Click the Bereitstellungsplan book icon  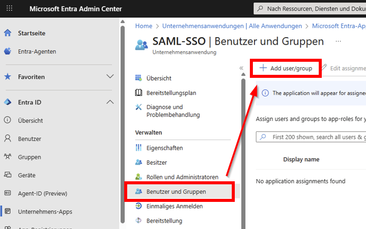click(x=139, y=93)
